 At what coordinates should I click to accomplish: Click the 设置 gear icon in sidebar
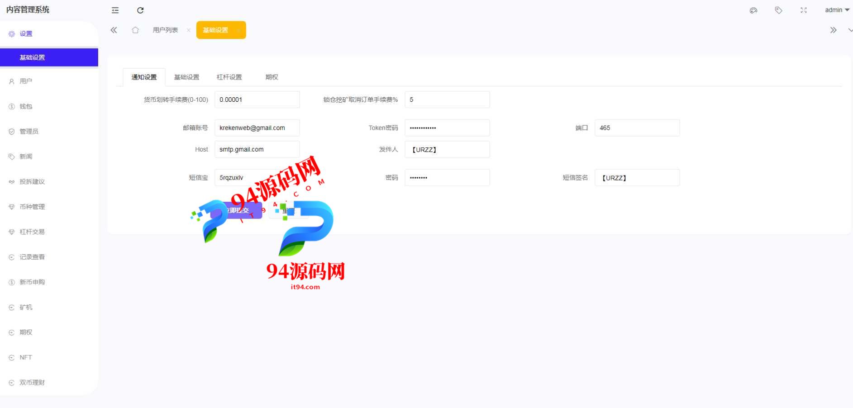pyautogui.click(x=12, y=34)
